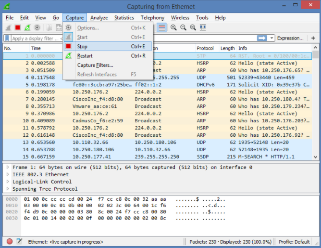
Task: Open the Edit menu
Action: tap(24, 18)
